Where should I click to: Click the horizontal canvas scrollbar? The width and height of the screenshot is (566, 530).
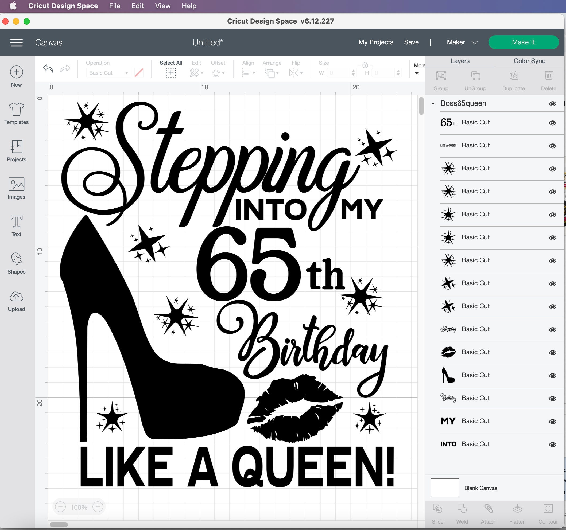pyautogui.click(x=59, y=524)
